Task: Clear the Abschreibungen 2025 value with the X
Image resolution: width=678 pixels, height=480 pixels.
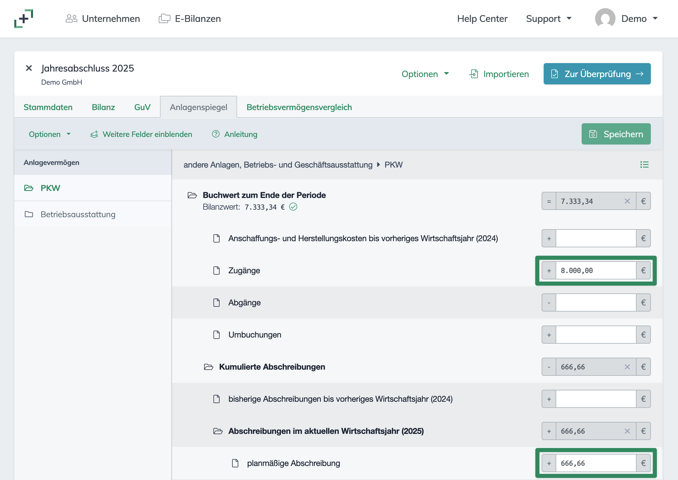Action: tap(627, 431)
